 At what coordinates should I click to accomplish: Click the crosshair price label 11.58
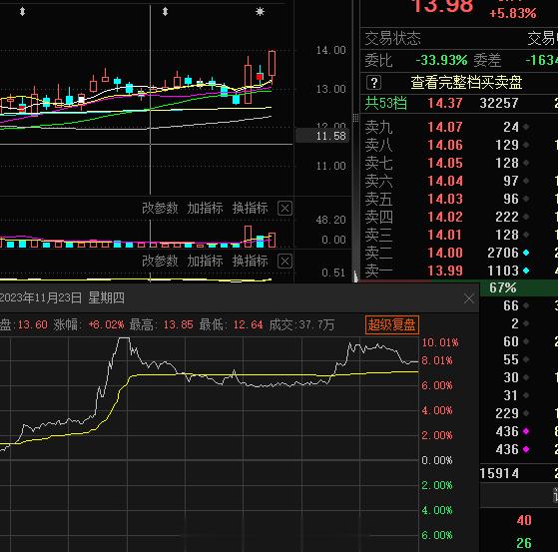pos(322,136)
